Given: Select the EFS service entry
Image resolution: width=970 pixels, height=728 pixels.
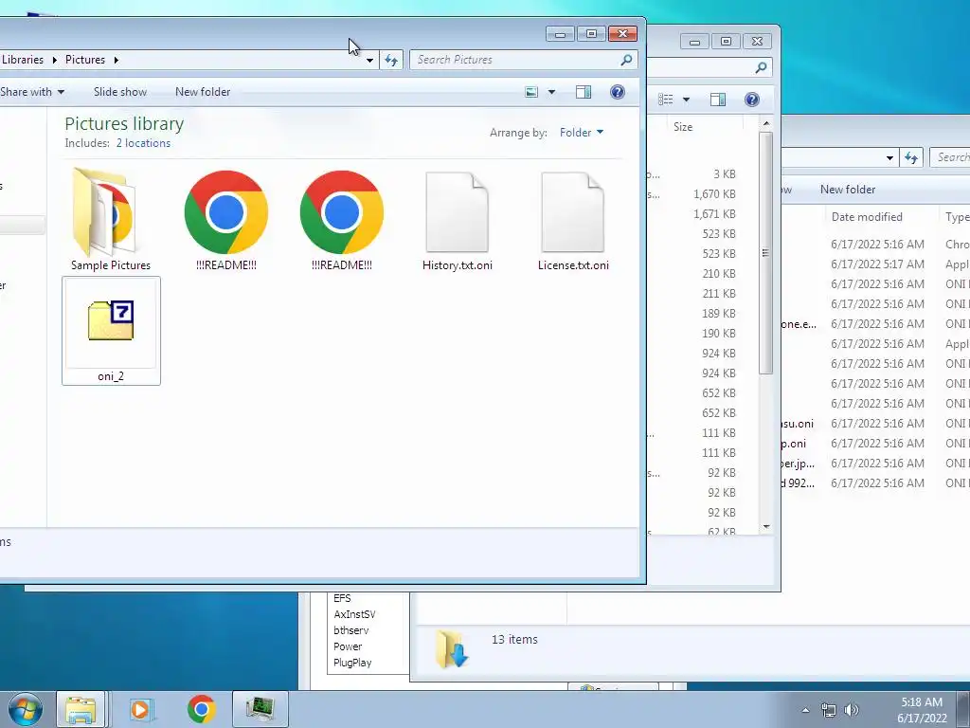Looking at the screenshot, I should [342, 598].
